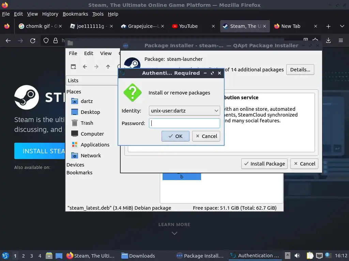Viewport: 349px width, 261px height.
Task: Click the site security padlock icon
Action: [56, 41]
